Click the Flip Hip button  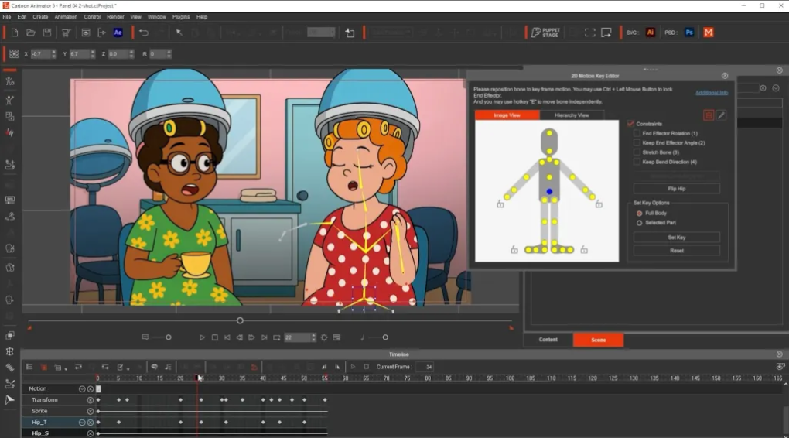676,189
